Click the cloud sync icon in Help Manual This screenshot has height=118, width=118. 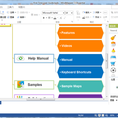[20, 58]
